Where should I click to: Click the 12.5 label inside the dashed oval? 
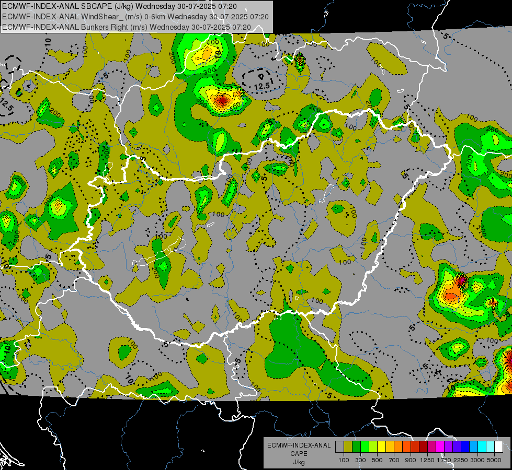pyautogui.click(x=261, y=86)
